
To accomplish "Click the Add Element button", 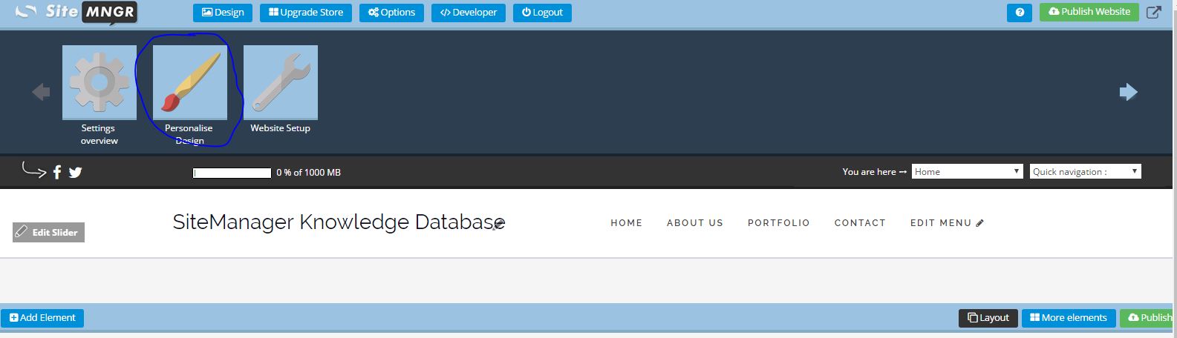I will tap(42, 318).
